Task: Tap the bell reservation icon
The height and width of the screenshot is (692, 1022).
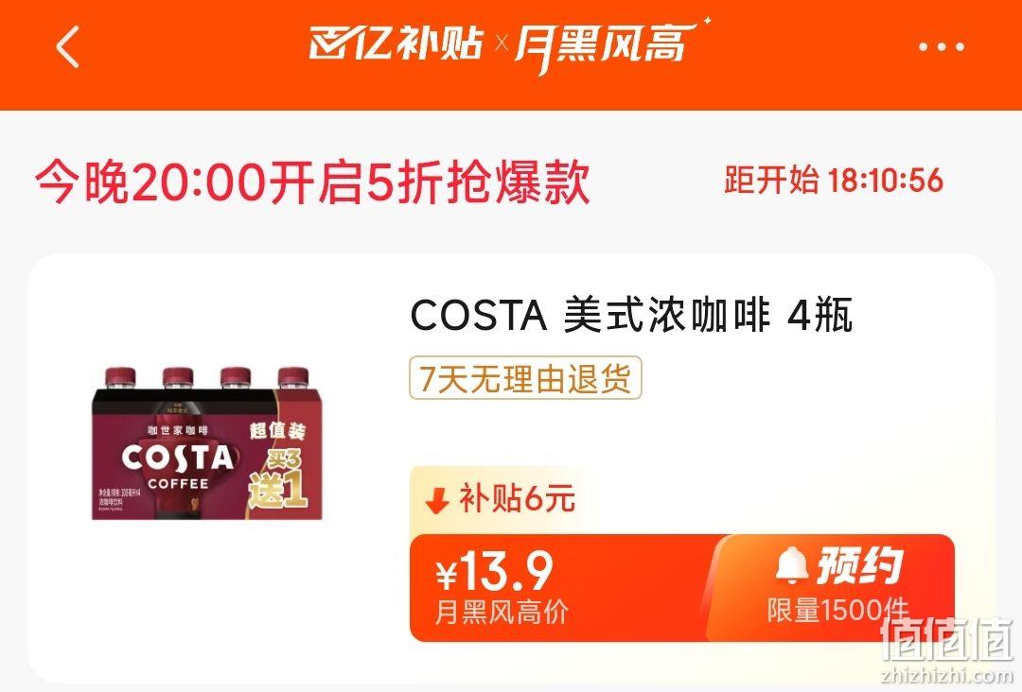Action: coord(792,565)
